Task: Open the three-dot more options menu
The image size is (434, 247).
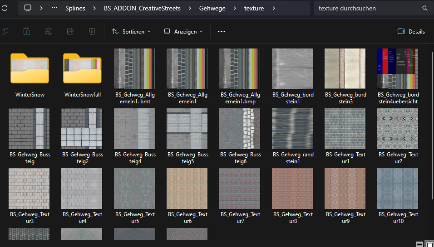Action: [x=222, y=31]
